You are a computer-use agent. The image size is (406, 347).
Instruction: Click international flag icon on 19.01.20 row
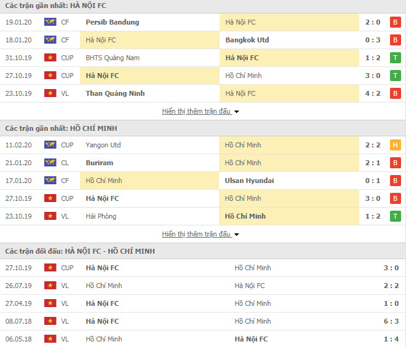50,22
